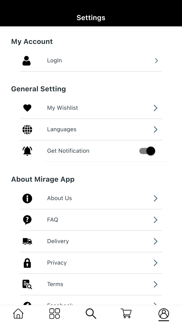Viewport: 182px width, 323px height.
Task: Open the Categories grid icon
Action: click(54, 313)
